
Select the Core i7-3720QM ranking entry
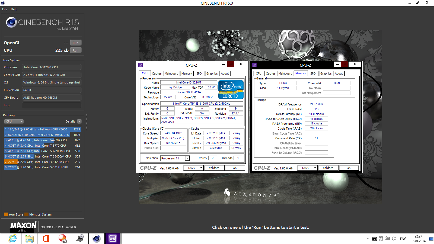coord(43,151)
